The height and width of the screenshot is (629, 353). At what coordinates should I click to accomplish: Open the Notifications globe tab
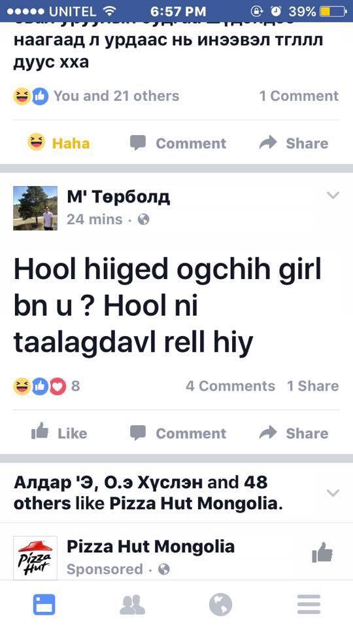click(220, 604)
